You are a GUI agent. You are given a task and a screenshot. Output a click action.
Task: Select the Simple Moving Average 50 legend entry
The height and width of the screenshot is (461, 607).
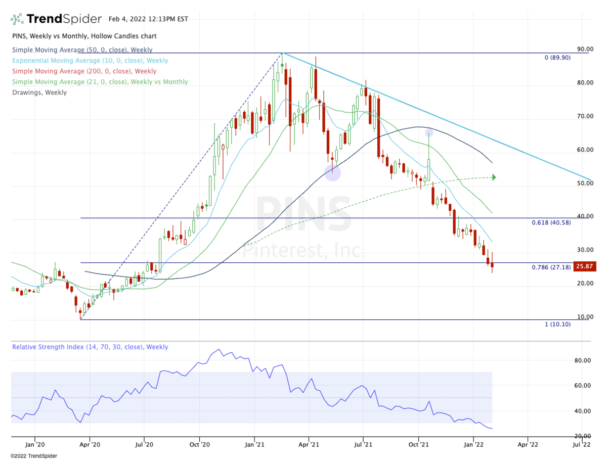tap(82, 50)
